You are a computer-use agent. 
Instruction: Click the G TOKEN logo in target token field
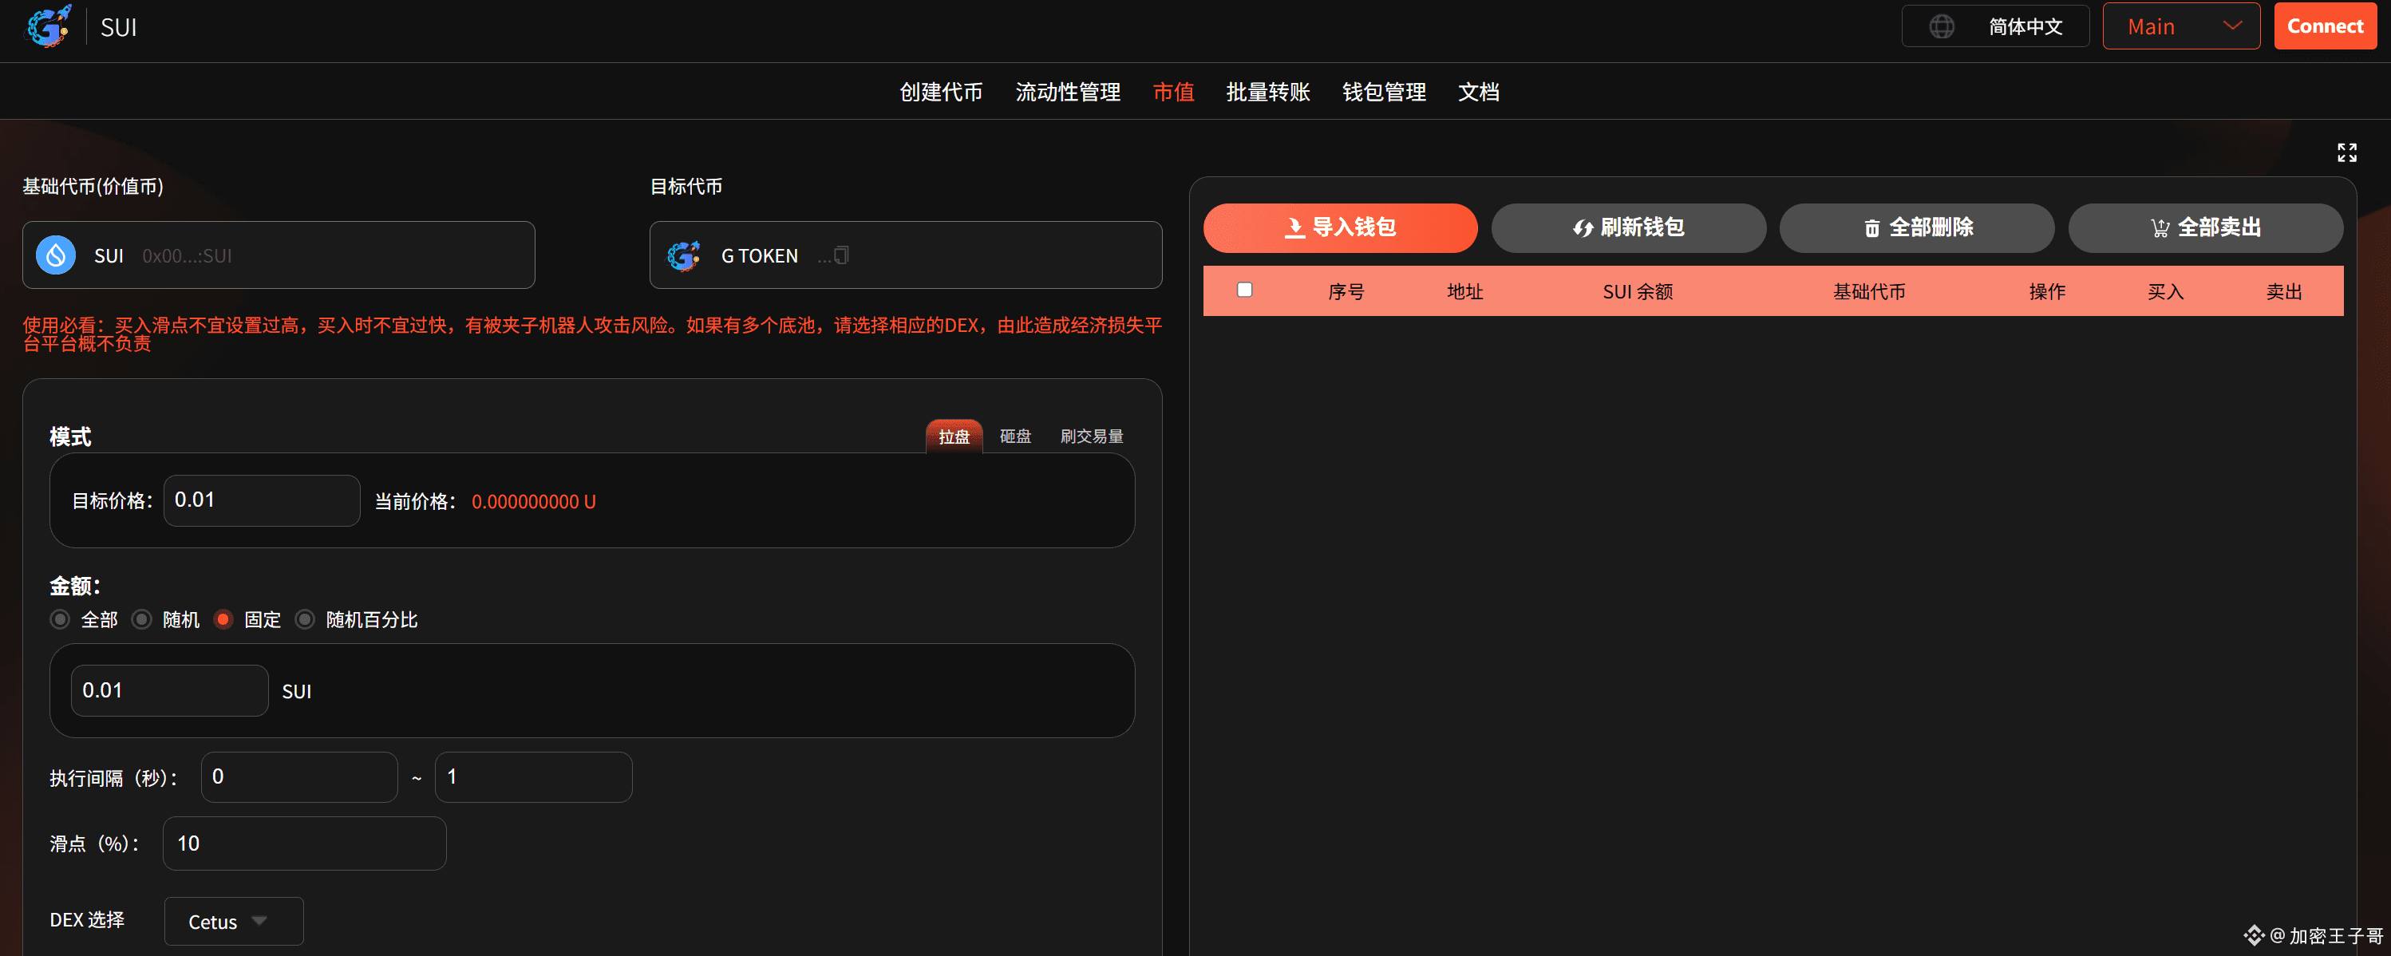pos(683,255)
